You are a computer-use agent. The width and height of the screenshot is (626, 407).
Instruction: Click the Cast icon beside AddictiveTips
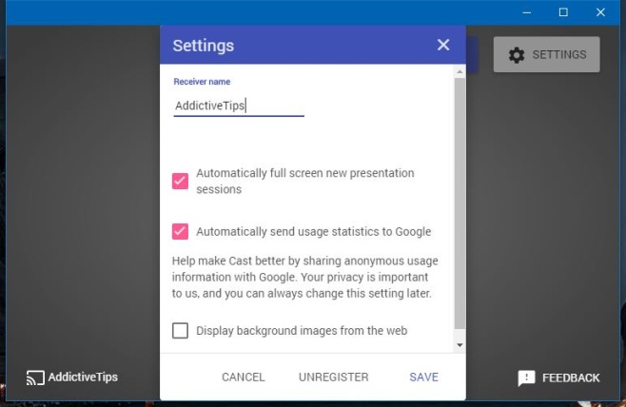pos(35,378)
